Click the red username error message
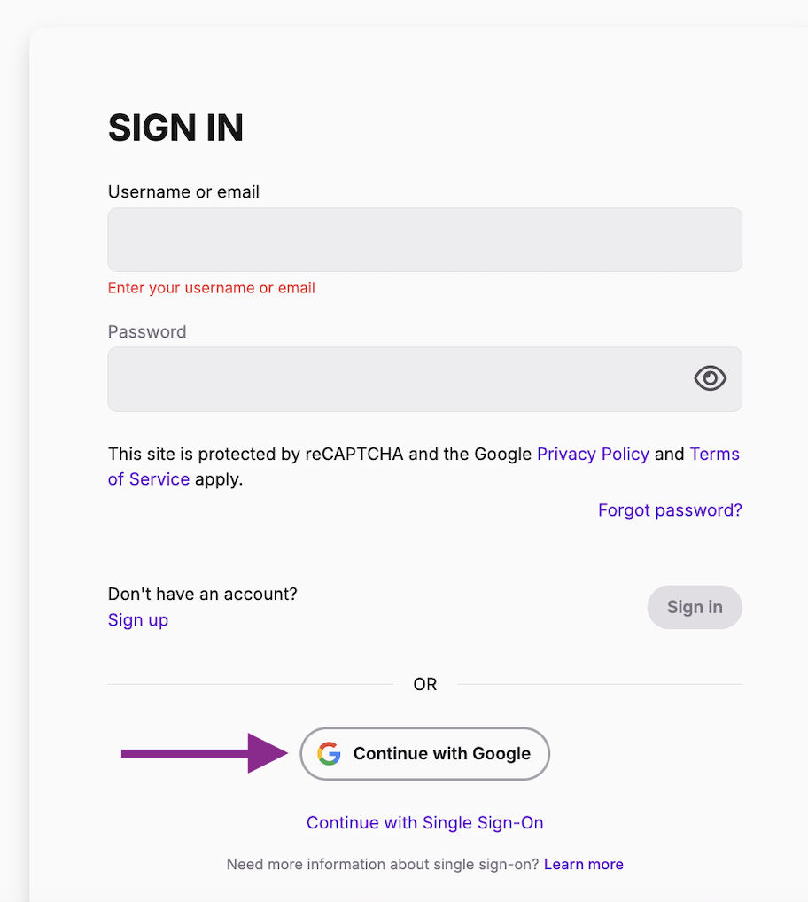 (x=211, y=288)
